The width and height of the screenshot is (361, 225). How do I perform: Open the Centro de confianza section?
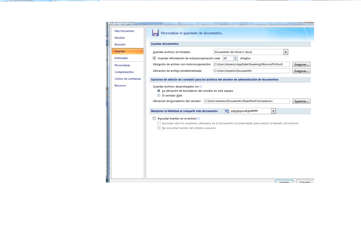128,78
